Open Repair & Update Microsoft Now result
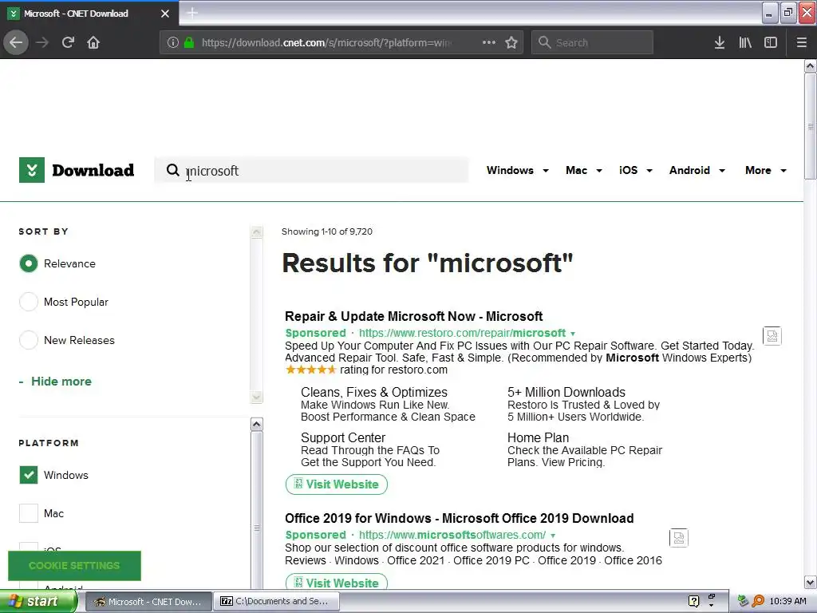Image resolution: width=817 pixels, height=613 pixels. click(x=414, y=316)
